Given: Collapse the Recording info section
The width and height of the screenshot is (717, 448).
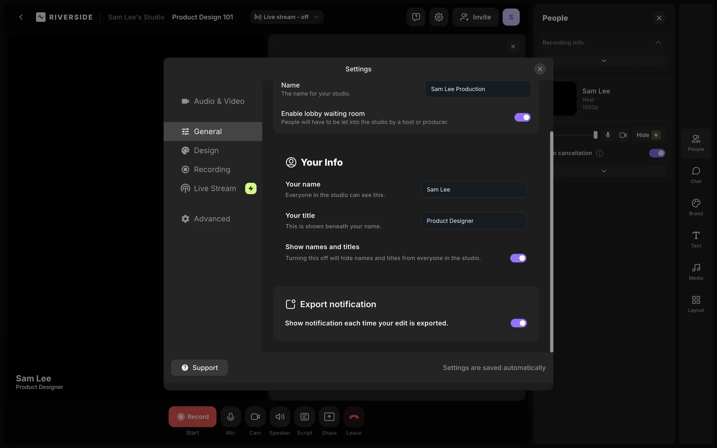Looking at the screenshot, I should (x=658, y=43).
